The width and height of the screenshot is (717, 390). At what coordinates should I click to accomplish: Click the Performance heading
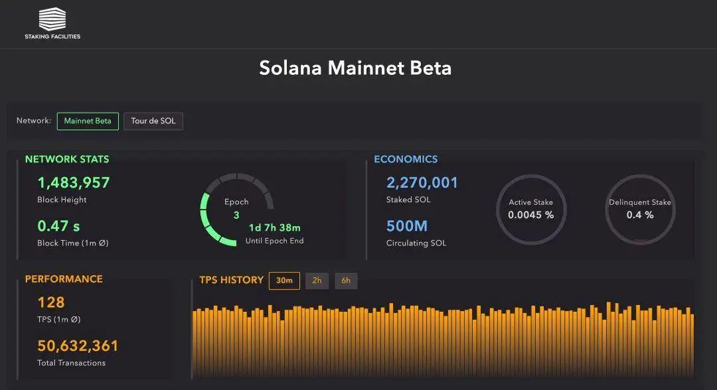coord(64,279)
